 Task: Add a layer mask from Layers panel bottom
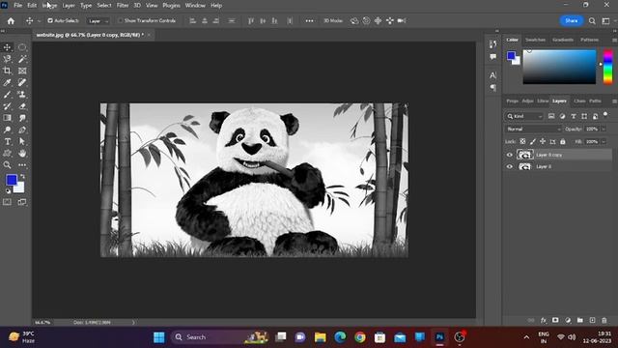[555, 320]
